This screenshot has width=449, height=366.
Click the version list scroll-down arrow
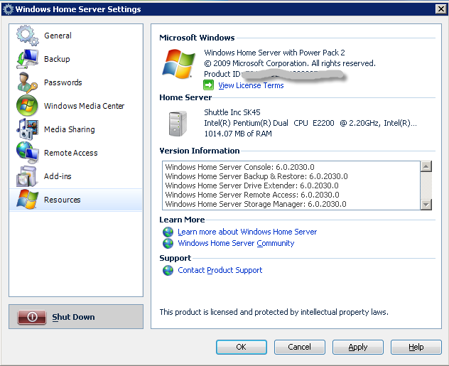426,205
